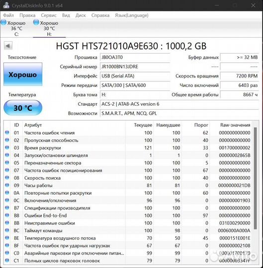Image resolution: width=263 pixels, height=268 pixels.
Task: Click the serial number field JR1000BN13JDRE
Action: 135,67
